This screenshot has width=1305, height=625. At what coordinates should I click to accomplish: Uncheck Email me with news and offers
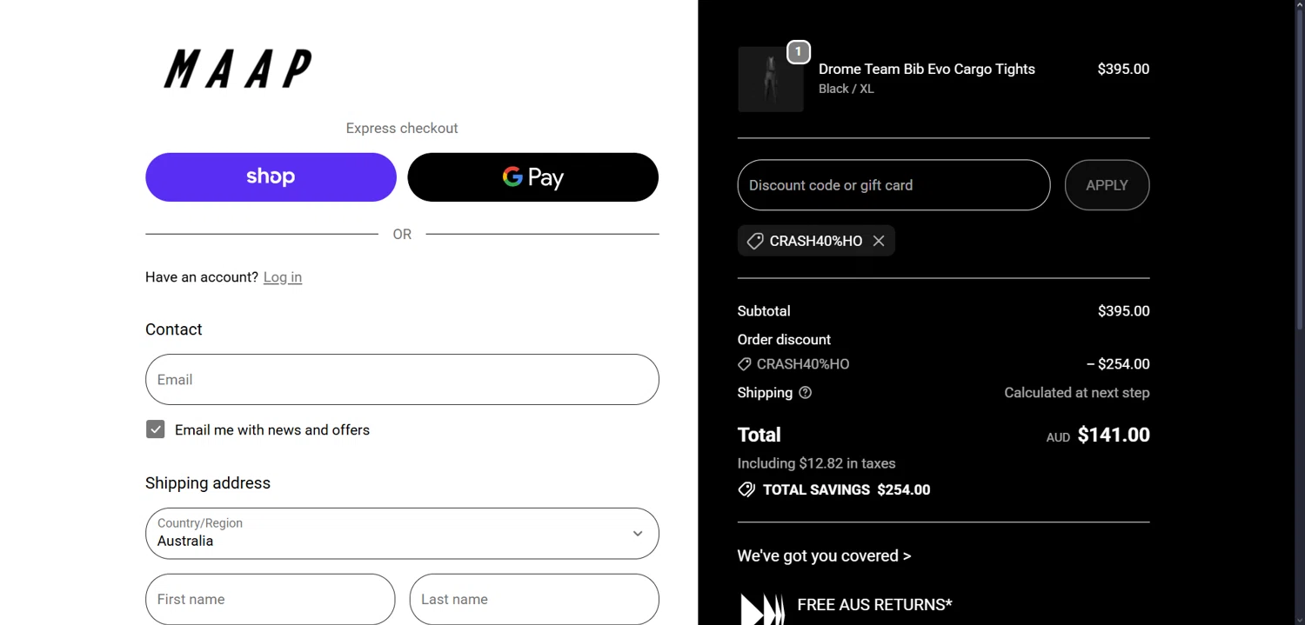(156, 429)
